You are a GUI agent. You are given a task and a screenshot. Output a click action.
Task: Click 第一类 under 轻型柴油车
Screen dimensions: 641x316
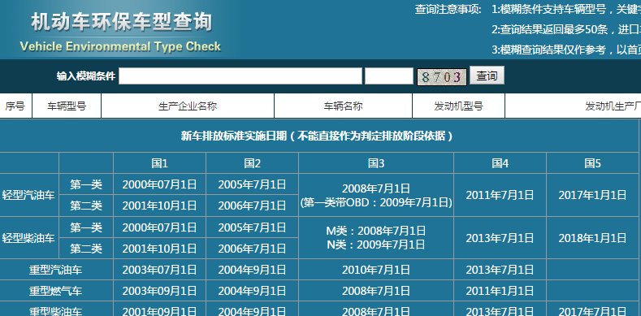pyautogui.click(x=86, y=227)
